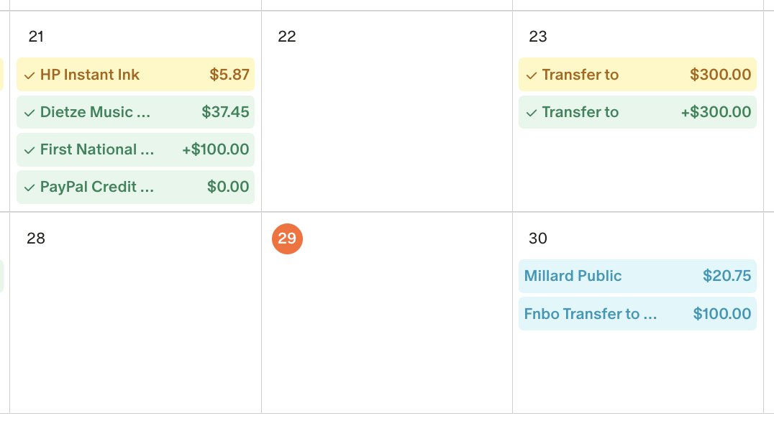Viewport: 774px width, 421px height.
Task: Toggle the cleared checkmark on PayPal Credit
Action: 29,187
